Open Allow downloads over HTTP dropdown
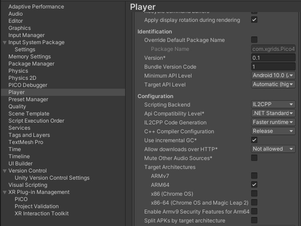This screenshot has width=301, height=226. pyautogui.click(x=273, y=149)
